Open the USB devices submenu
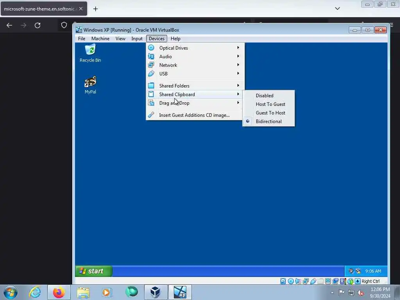 point(195,74)
